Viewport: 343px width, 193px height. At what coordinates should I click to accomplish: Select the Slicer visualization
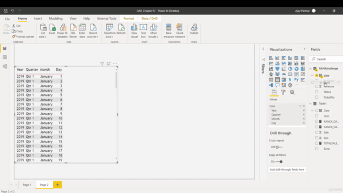271,80
